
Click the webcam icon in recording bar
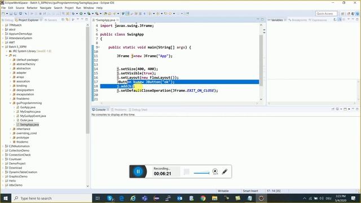(215, 171)
